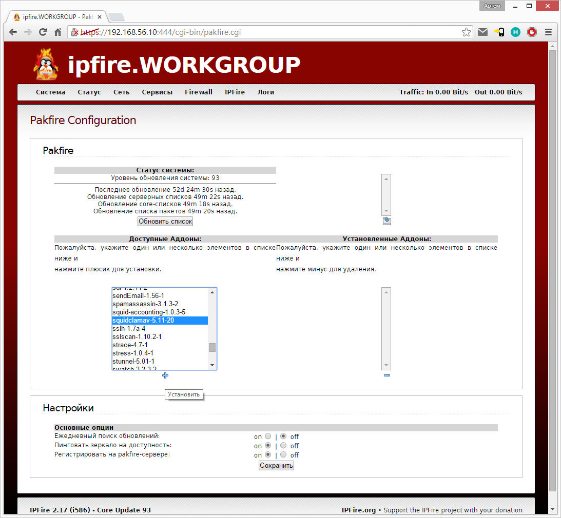
Task: Click the Артем profile button
Action: tap(492, 5)
